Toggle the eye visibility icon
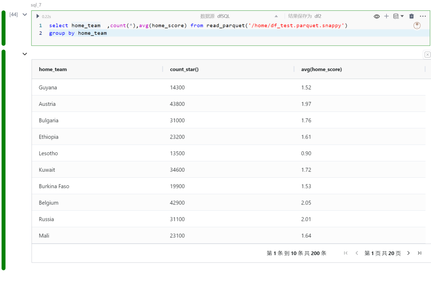This screenshot has width=431, height=282. click(377, 16)
